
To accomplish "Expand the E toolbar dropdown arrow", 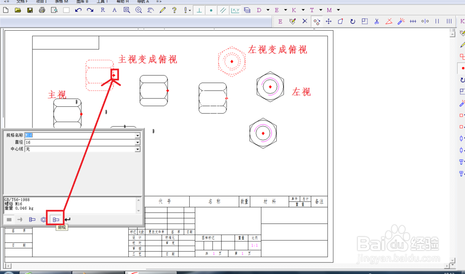I will 286,10.
